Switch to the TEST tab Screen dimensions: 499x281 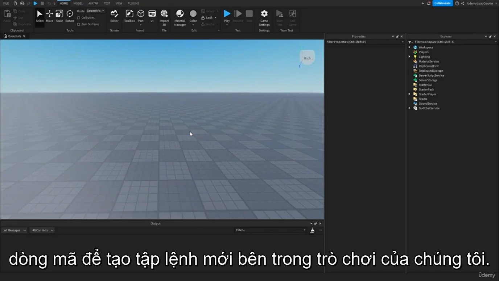pos(107,3)
